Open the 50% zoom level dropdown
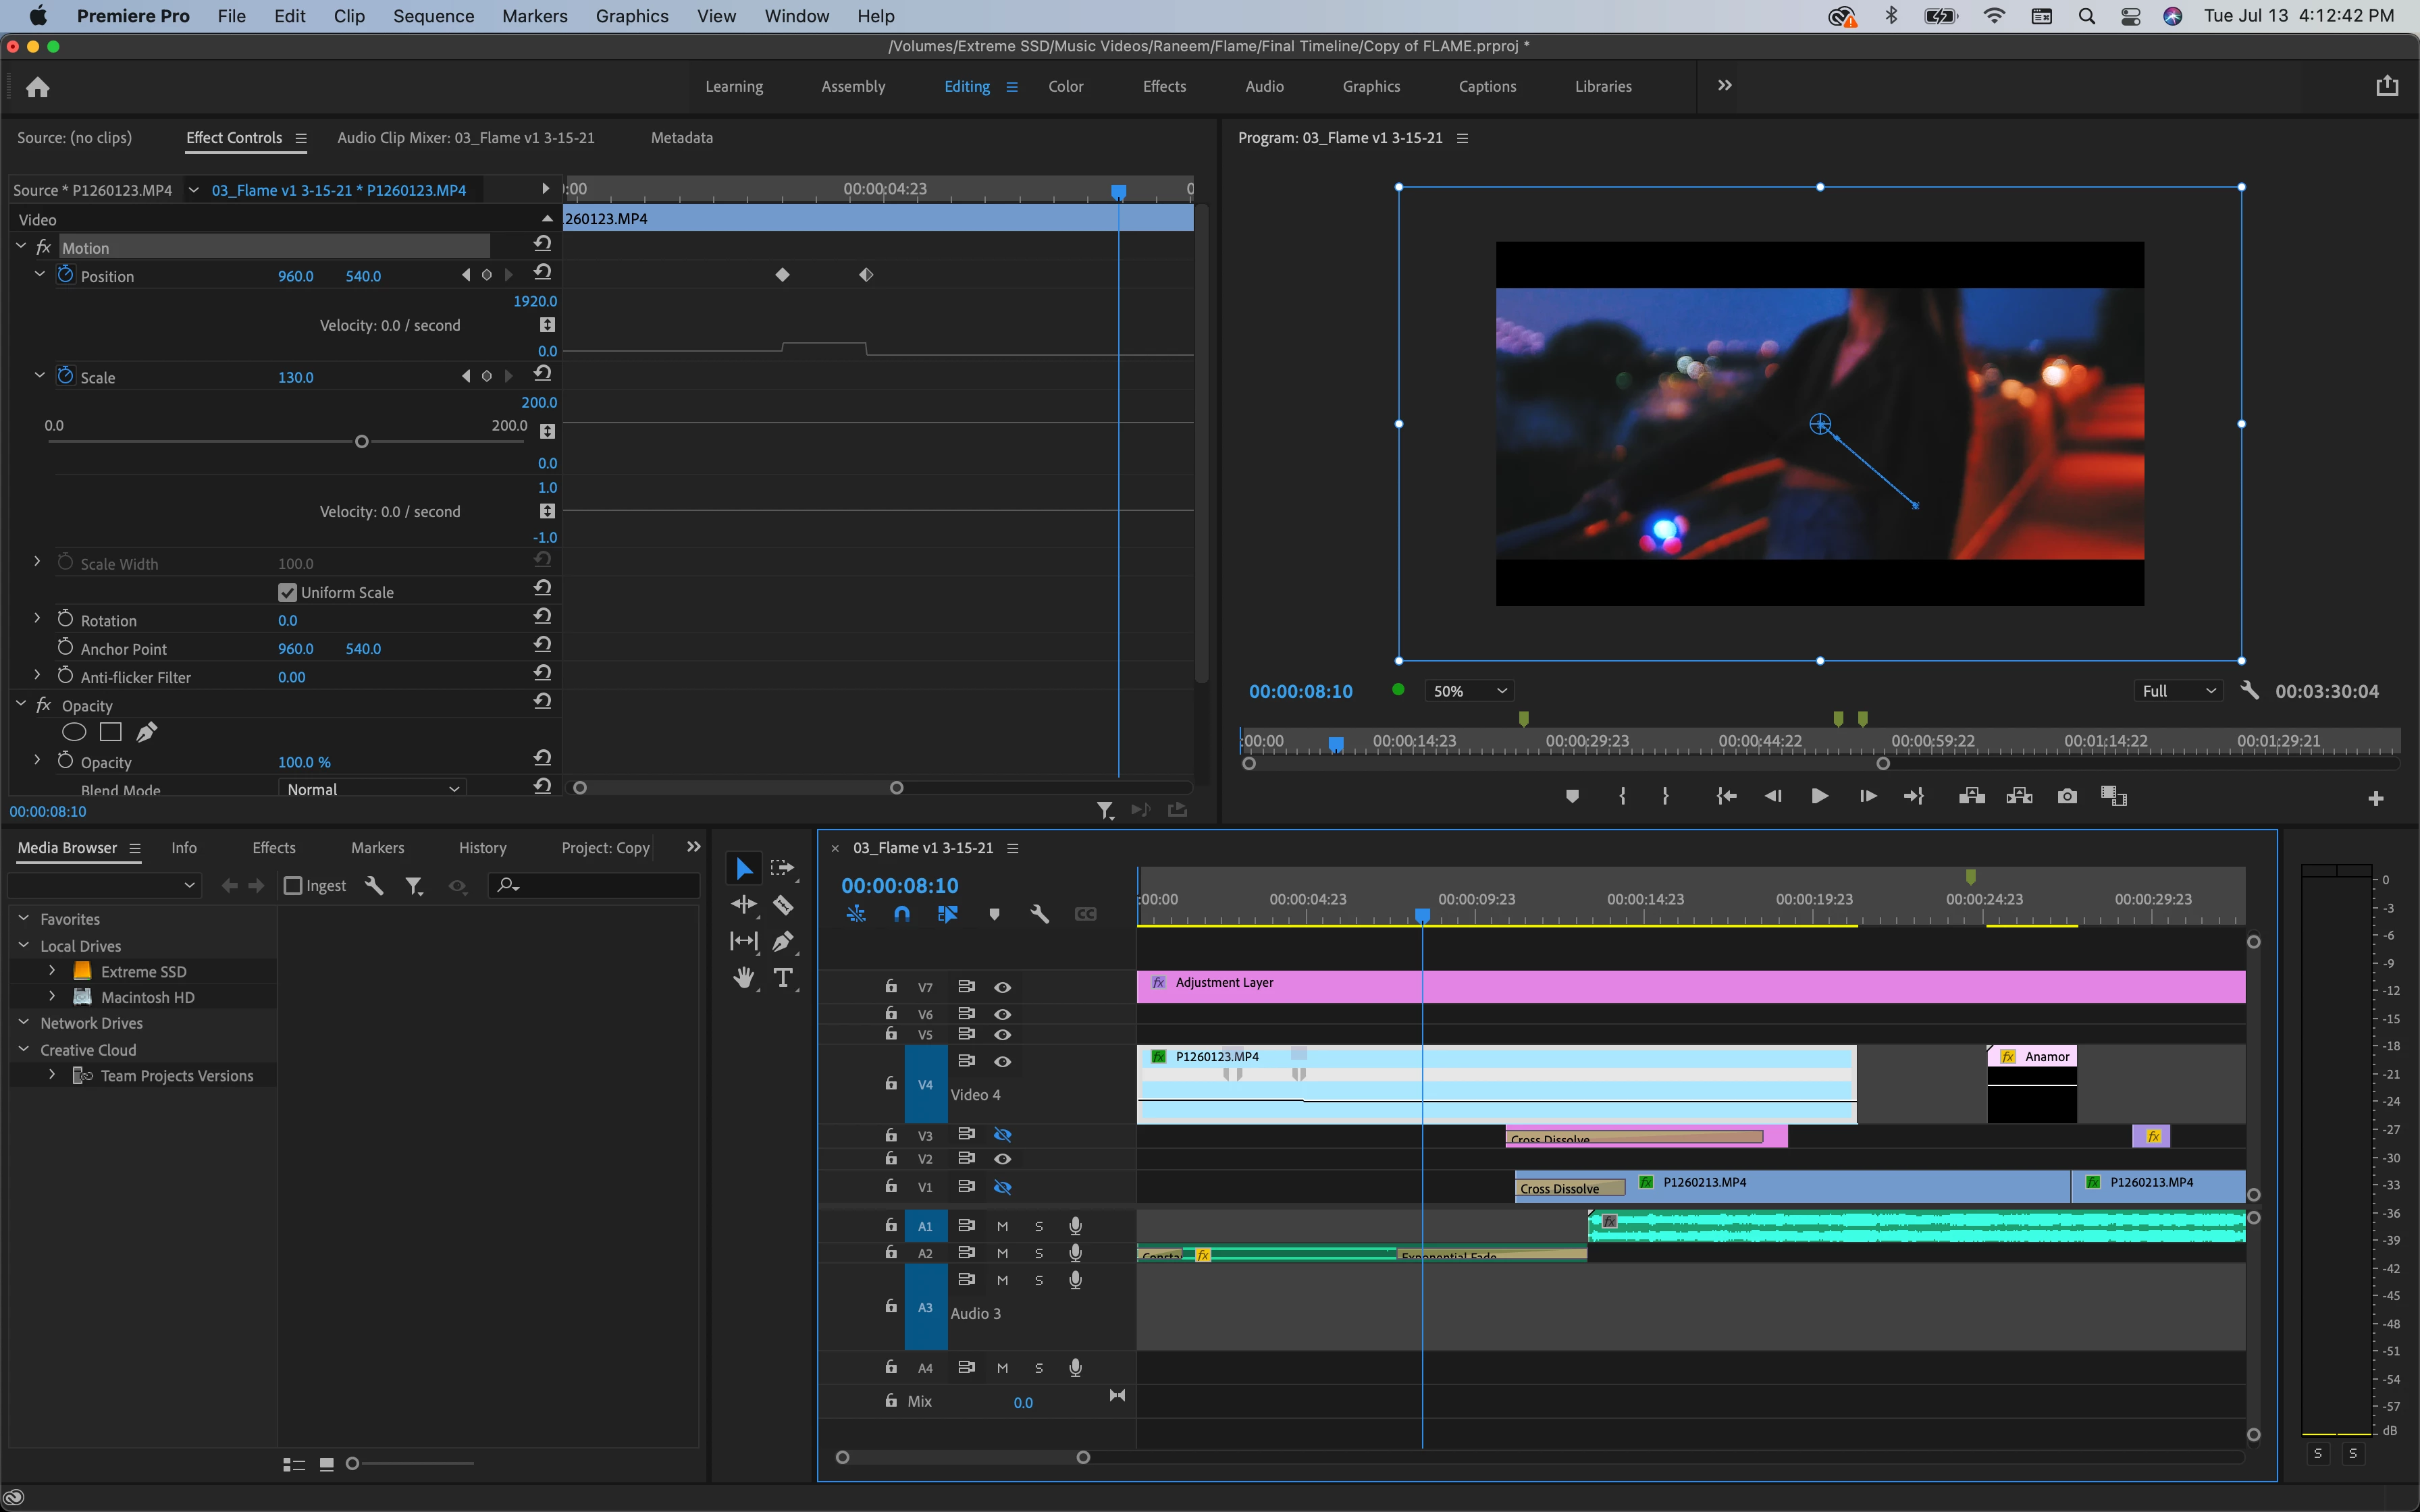Screen dimensions: 2420x1512 [1469, 691]
